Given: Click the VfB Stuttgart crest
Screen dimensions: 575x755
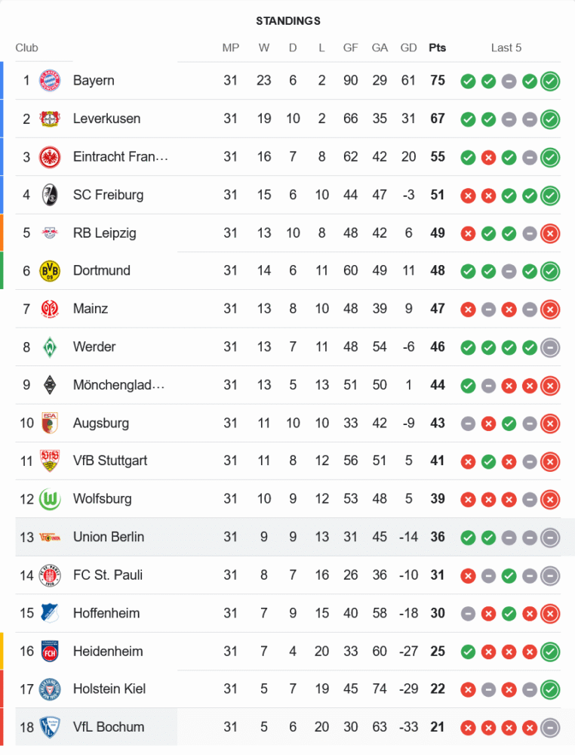Looking at the screenshot, I should [x=50, y=461].
